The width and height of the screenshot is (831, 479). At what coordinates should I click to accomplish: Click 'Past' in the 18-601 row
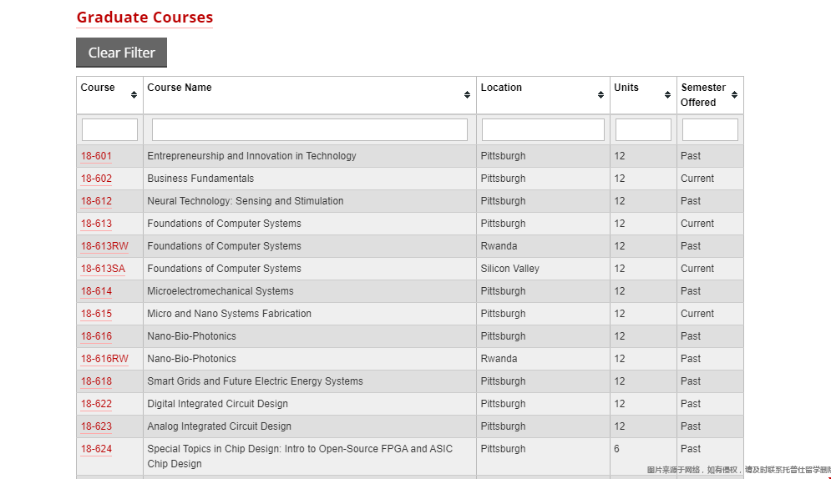coord(691,156)
